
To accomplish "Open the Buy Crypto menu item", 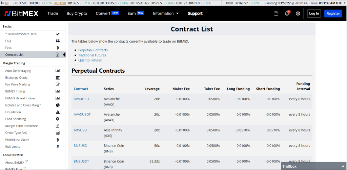I will [77, 14].
